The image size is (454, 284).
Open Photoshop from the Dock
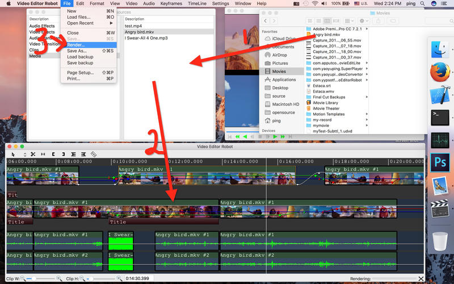440,162
